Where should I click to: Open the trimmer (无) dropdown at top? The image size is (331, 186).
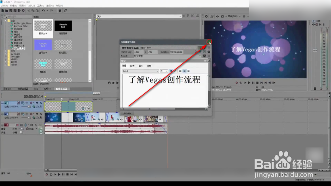click(x=180, y=16)
